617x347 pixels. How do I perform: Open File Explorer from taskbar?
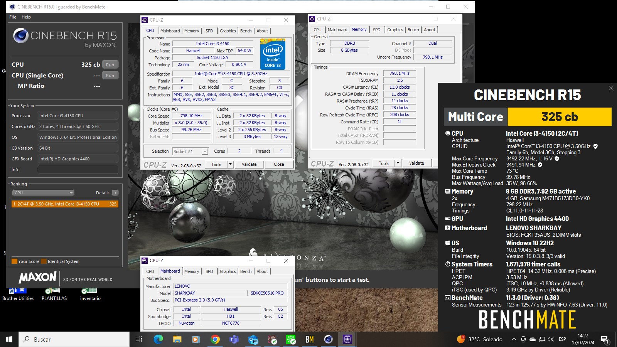(x=177, y=339)
